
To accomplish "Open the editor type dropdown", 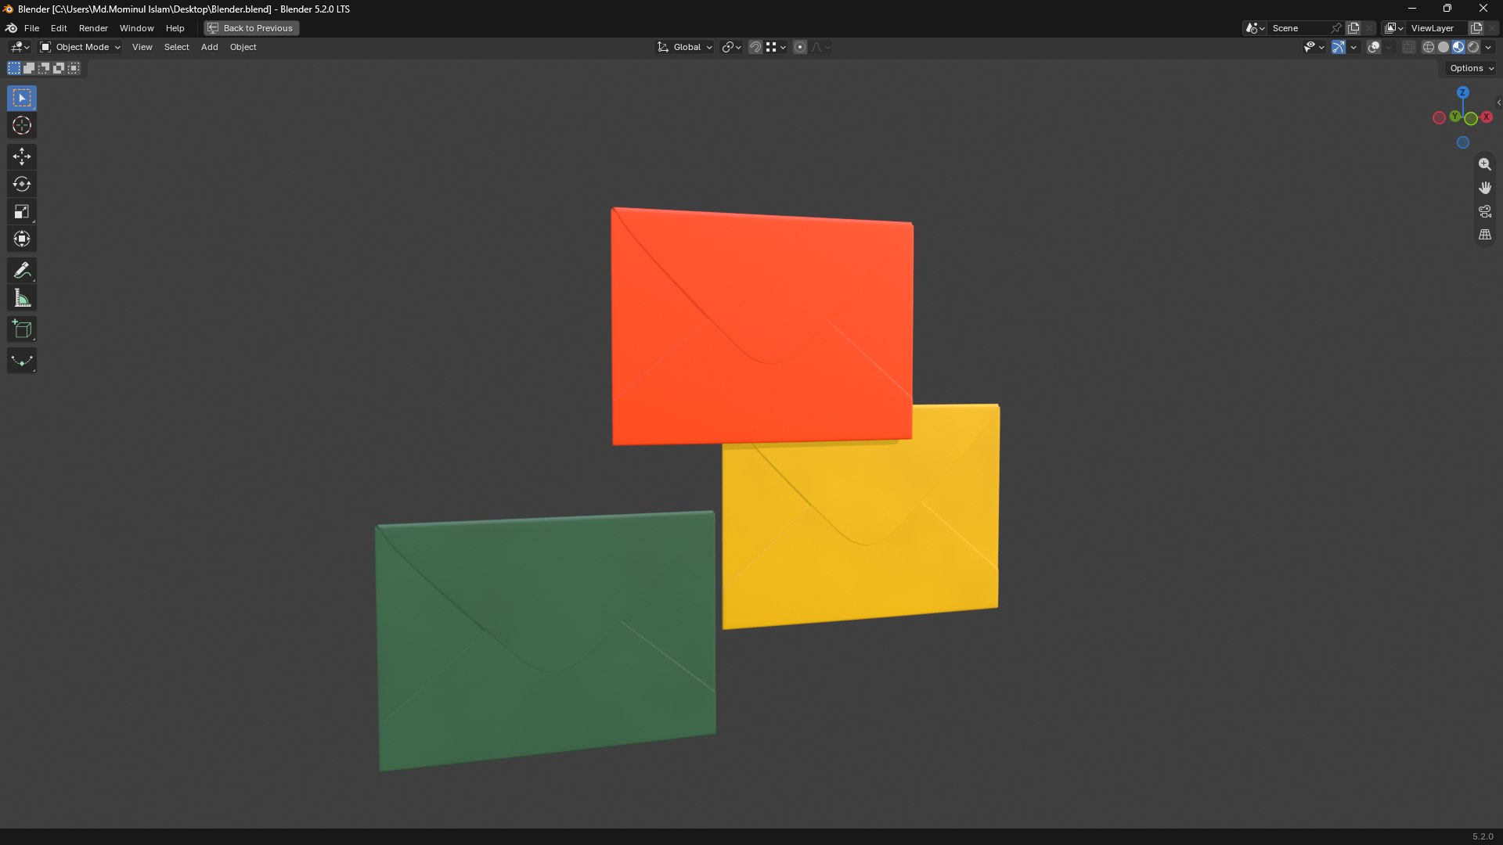I will tap(20, 48).
